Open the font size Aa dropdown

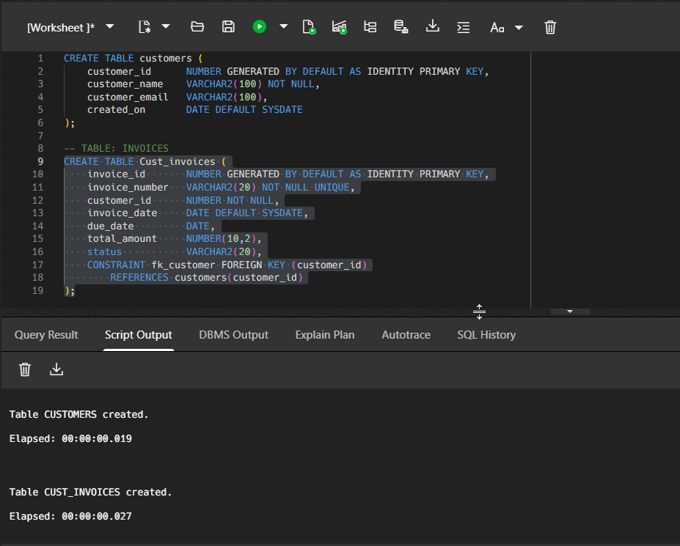[x=498, y=27]
